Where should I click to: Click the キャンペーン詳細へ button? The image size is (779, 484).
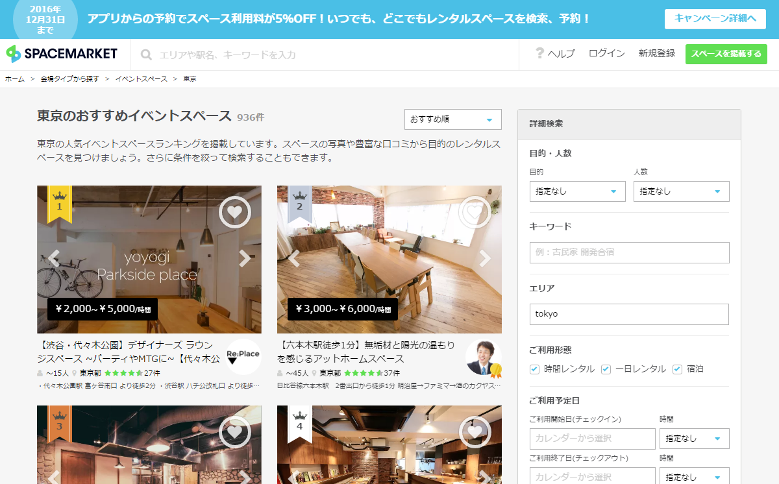[x=715, y=19]
